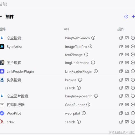Copy the bingWebSearch API name
Viewport: 135px width, 135px height.
click(121, 38)
